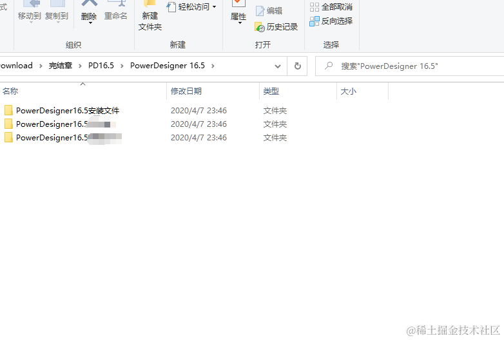Sort by Date modified (修改日期) column

click(213, 91)
